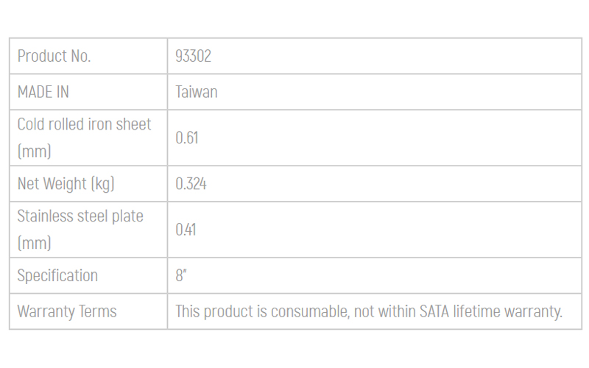Click the 0.324 weight value
The height and width of the screenshot is (368, 589).
tap(191, 184)
